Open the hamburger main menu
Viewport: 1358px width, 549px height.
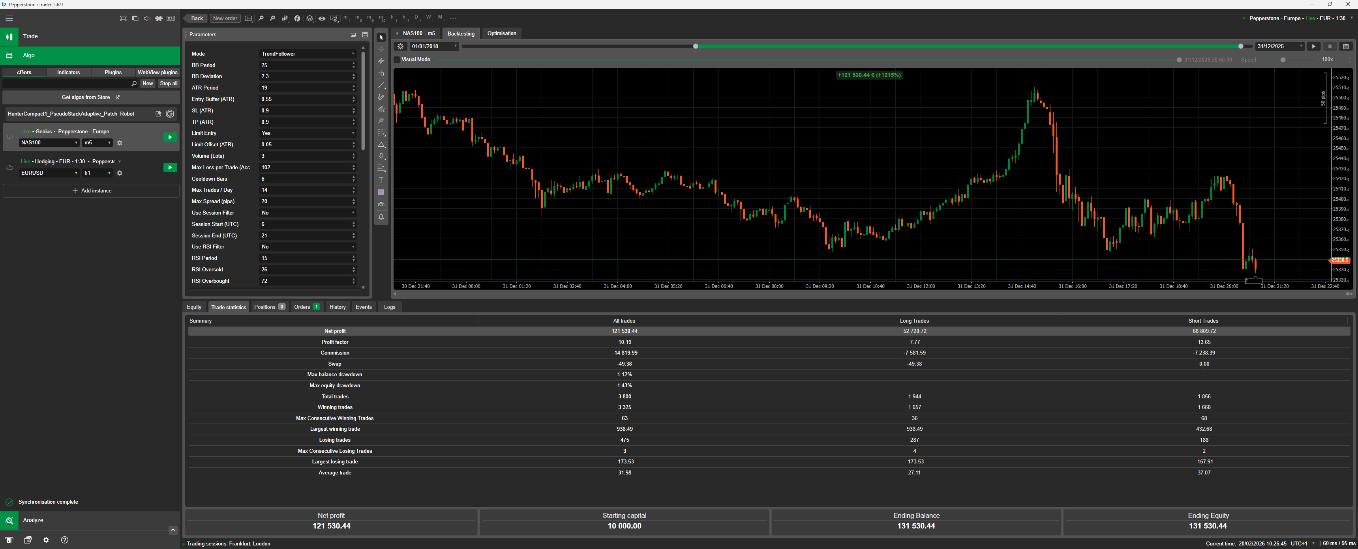pos(9,19)
